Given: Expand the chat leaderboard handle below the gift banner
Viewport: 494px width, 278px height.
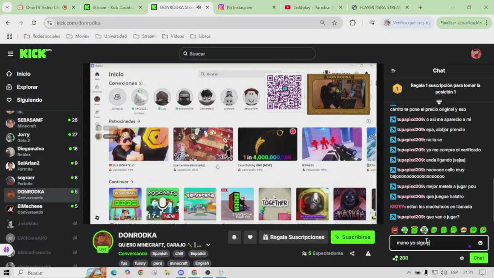Looking at the screenshot, I should coord(439,102).
